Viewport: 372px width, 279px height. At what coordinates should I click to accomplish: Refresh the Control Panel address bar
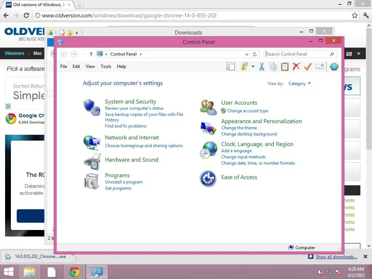tap(255, 54)
